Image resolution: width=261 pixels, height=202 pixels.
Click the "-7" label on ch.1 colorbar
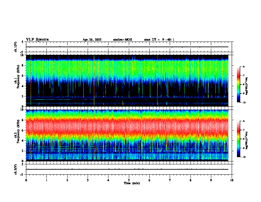tap(243, 76)
